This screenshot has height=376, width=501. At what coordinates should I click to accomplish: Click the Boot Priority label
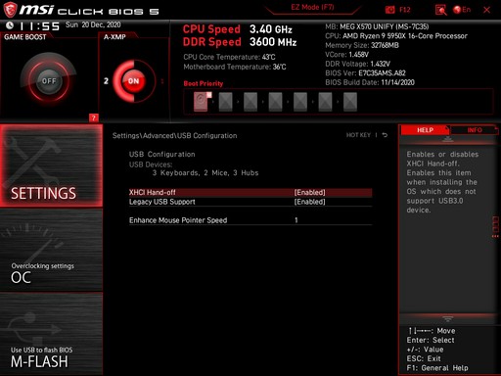click(x=204, y=83)
